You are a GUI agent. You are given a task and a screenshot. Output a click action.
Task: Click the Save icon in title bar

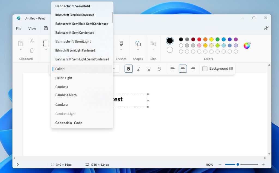(46, 28)
